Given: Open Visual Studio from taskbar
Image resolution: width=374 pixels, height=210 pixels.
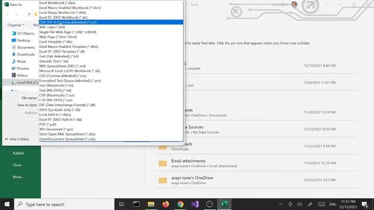Looking at the screenshot, I should [195, 204].
